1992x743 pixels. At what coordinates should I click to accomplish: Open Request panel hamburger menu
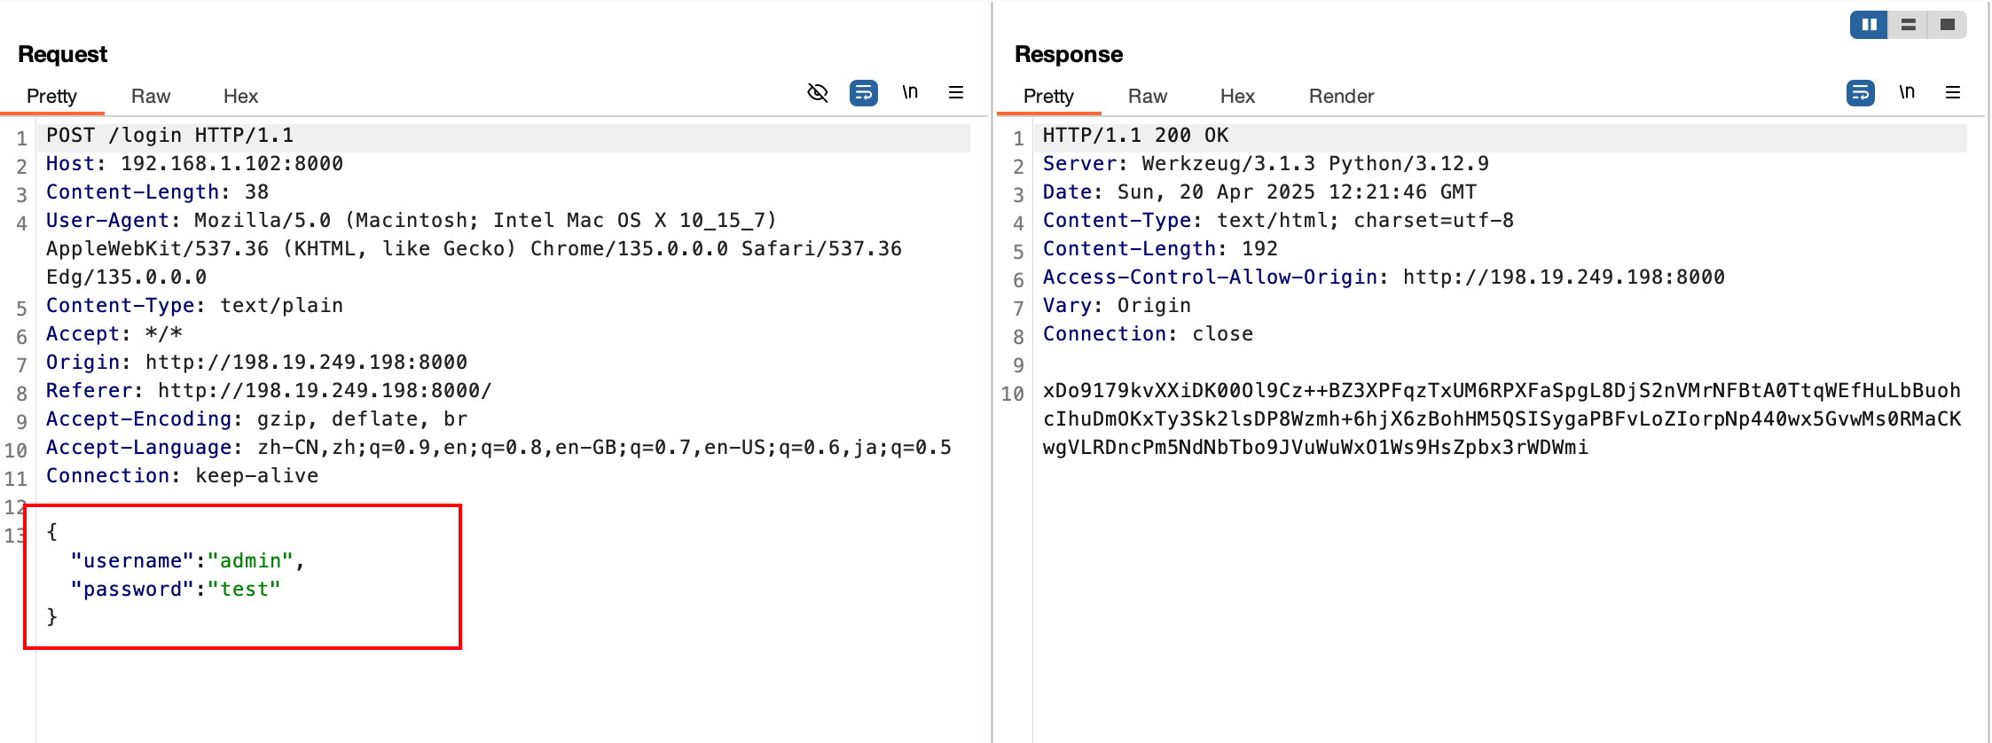coord(956,92)
